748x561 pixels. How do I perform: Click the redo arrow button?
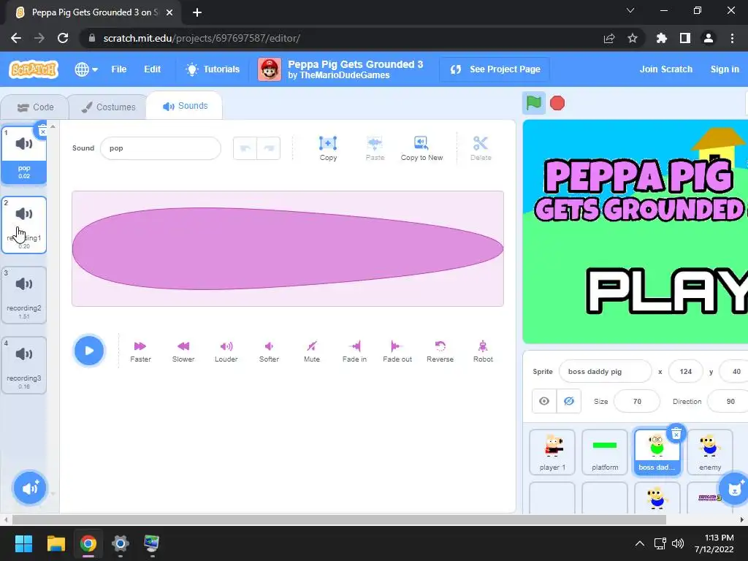(269, 148)
